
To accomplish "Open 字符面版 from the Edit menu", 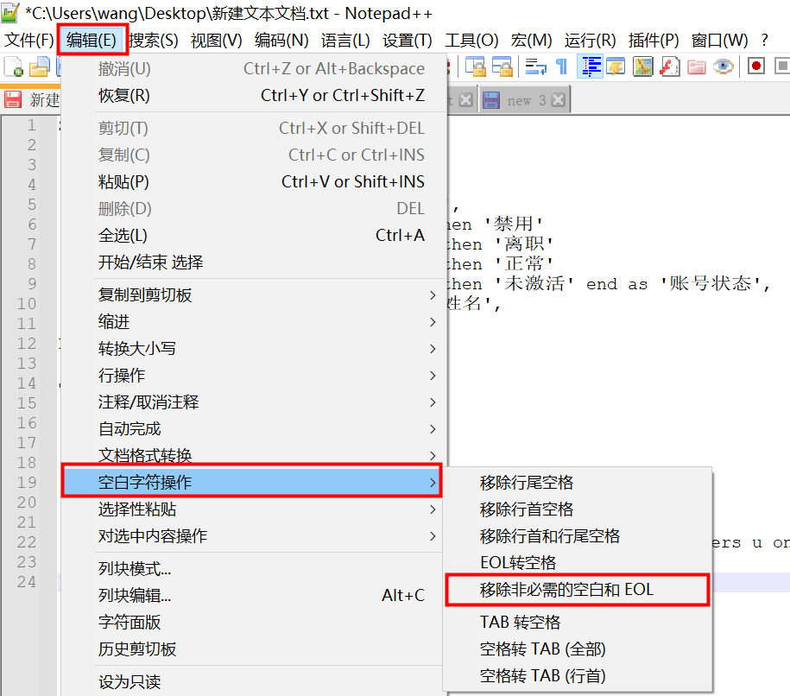I will pyautogui.click(x=254, y=623).
